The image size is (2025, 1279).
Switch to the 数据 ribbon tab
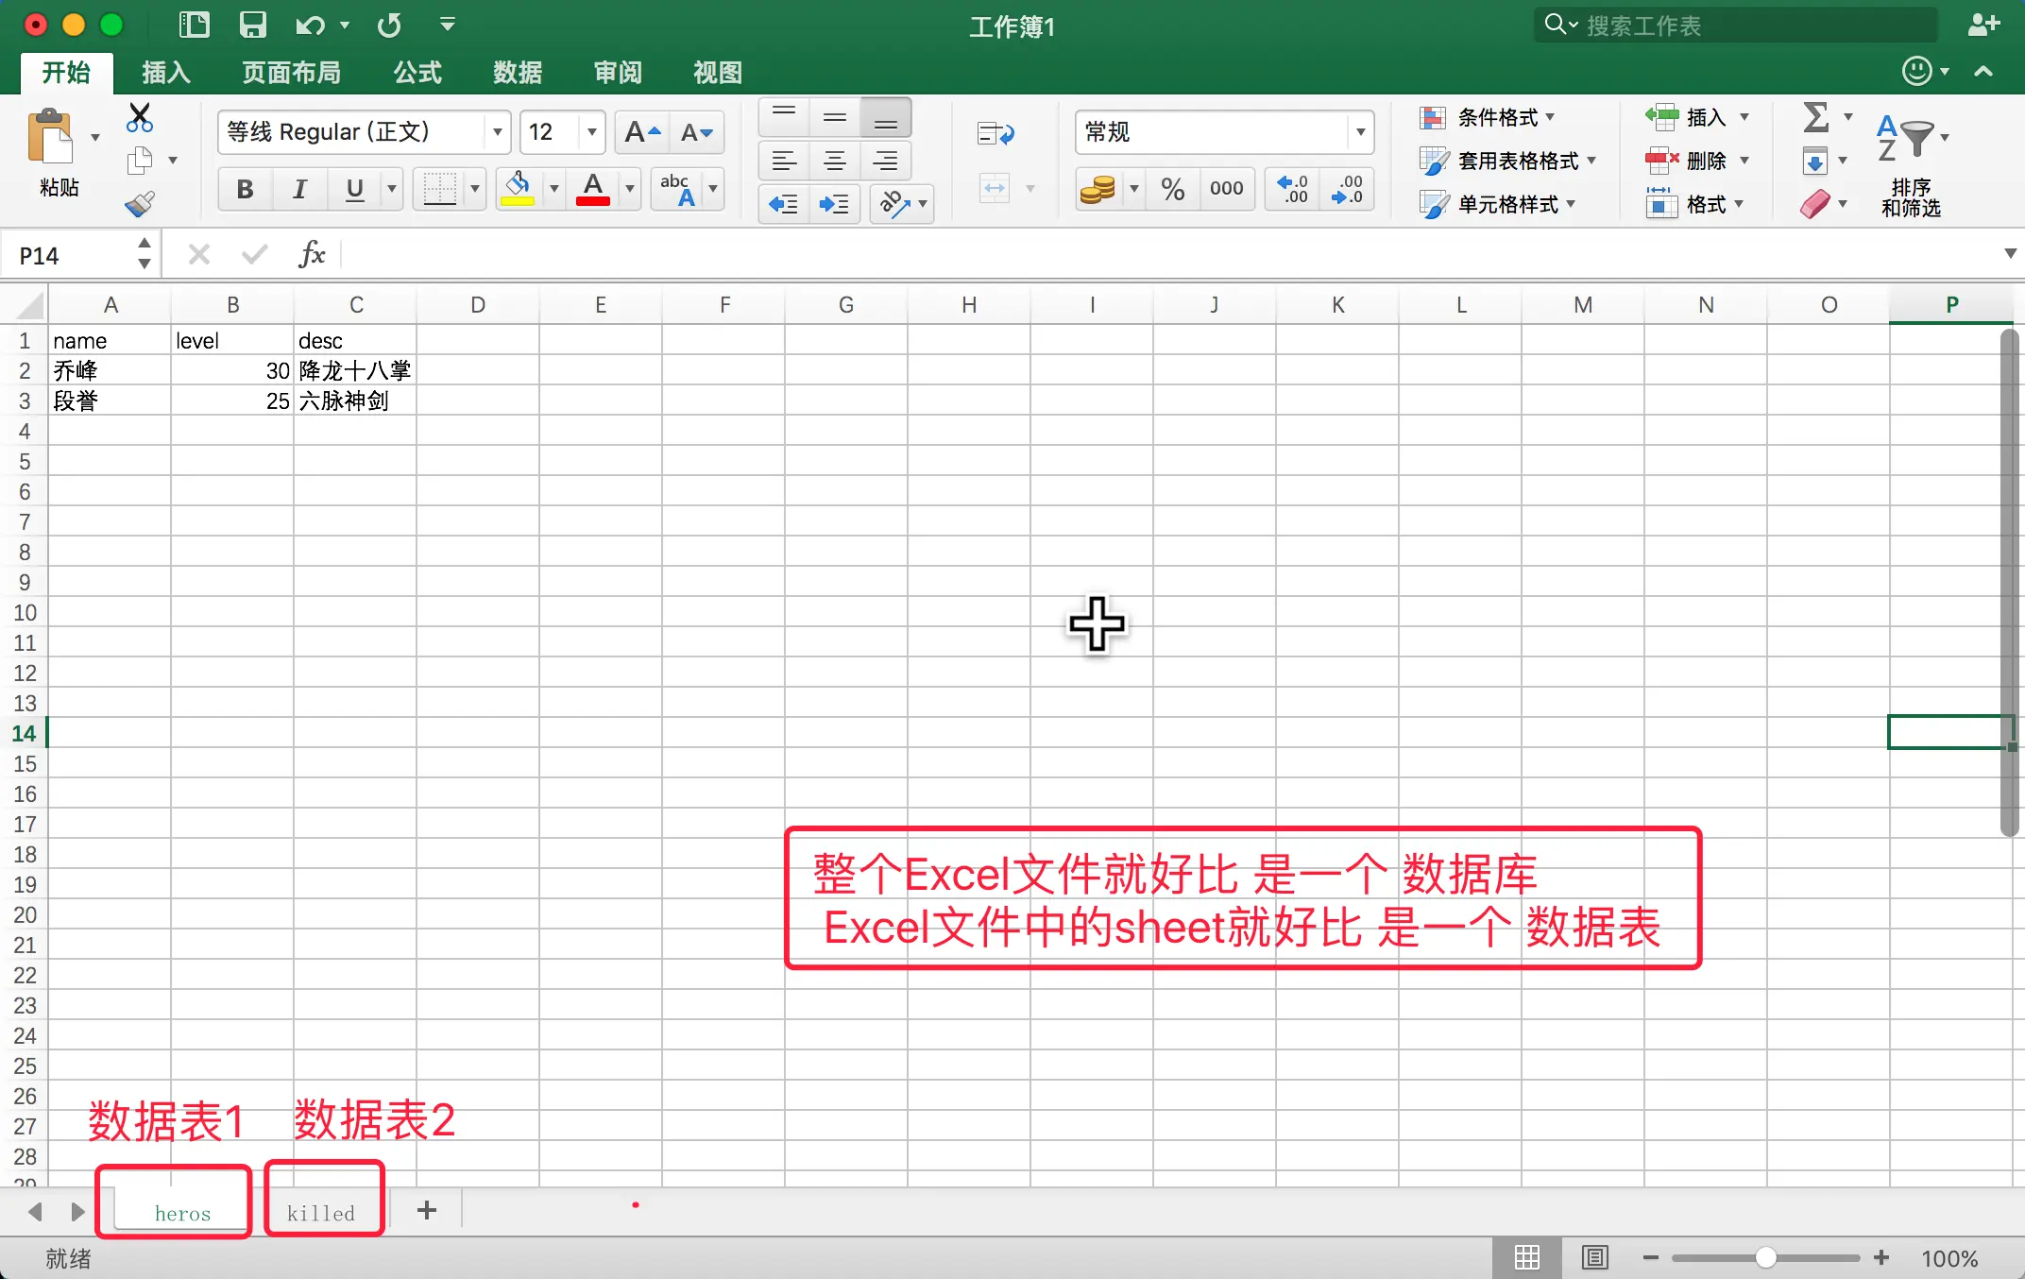point(518,73)
